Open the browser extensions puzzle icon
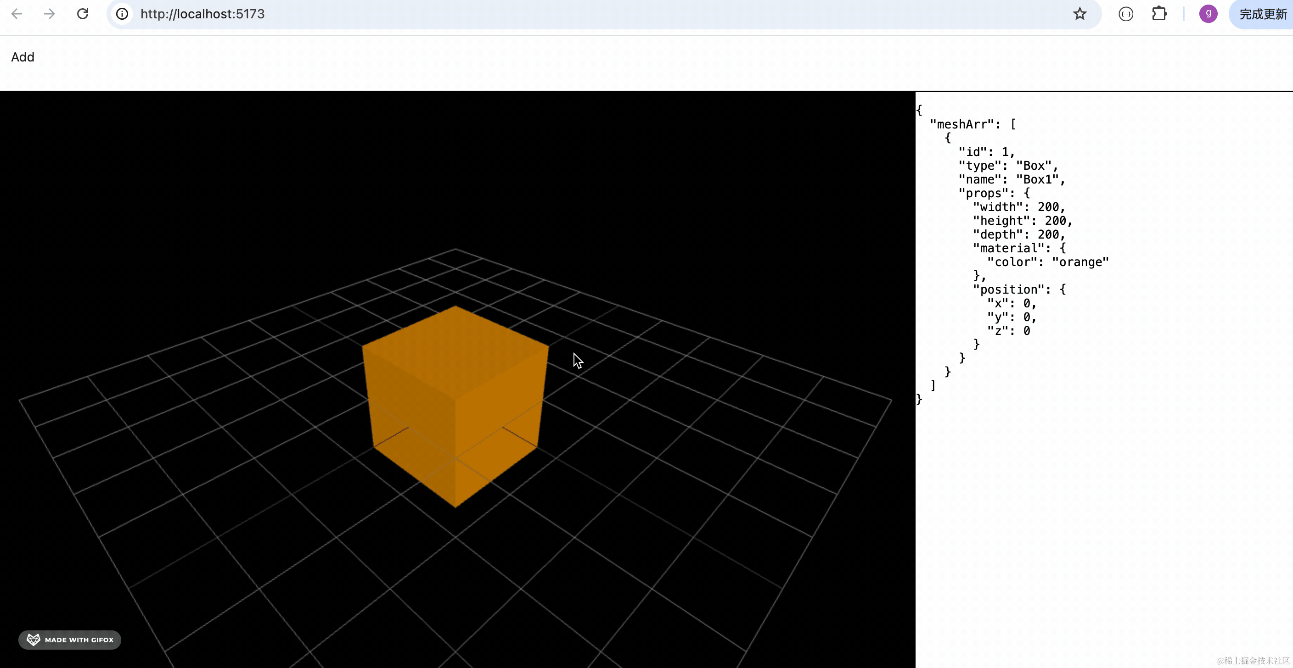Image resolution: width=1293 pixels, height=668 pixels. tap(1159, 14)
